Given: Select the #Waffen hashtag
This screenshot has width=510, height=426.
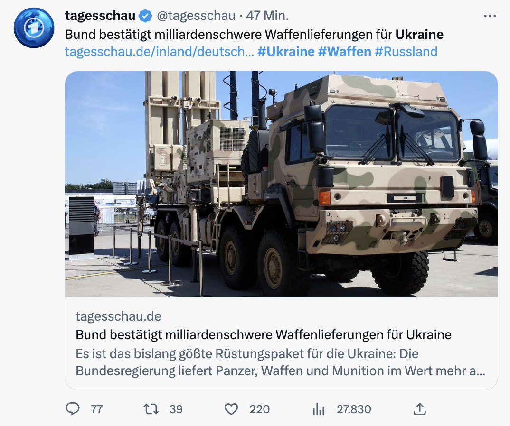Looking at the screenshot, I should click(x=344, y=52).
